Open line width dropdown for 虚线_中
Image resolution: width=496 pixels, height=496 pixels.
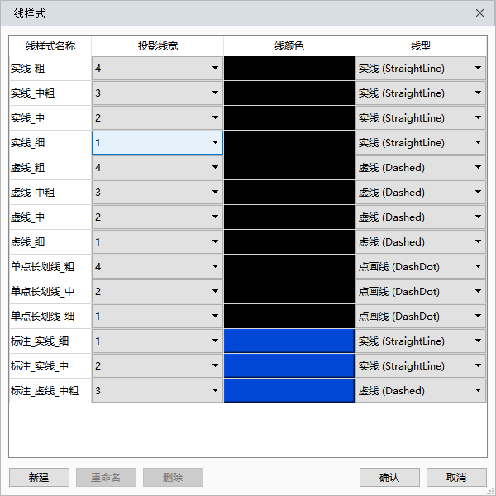coord(157,217)
